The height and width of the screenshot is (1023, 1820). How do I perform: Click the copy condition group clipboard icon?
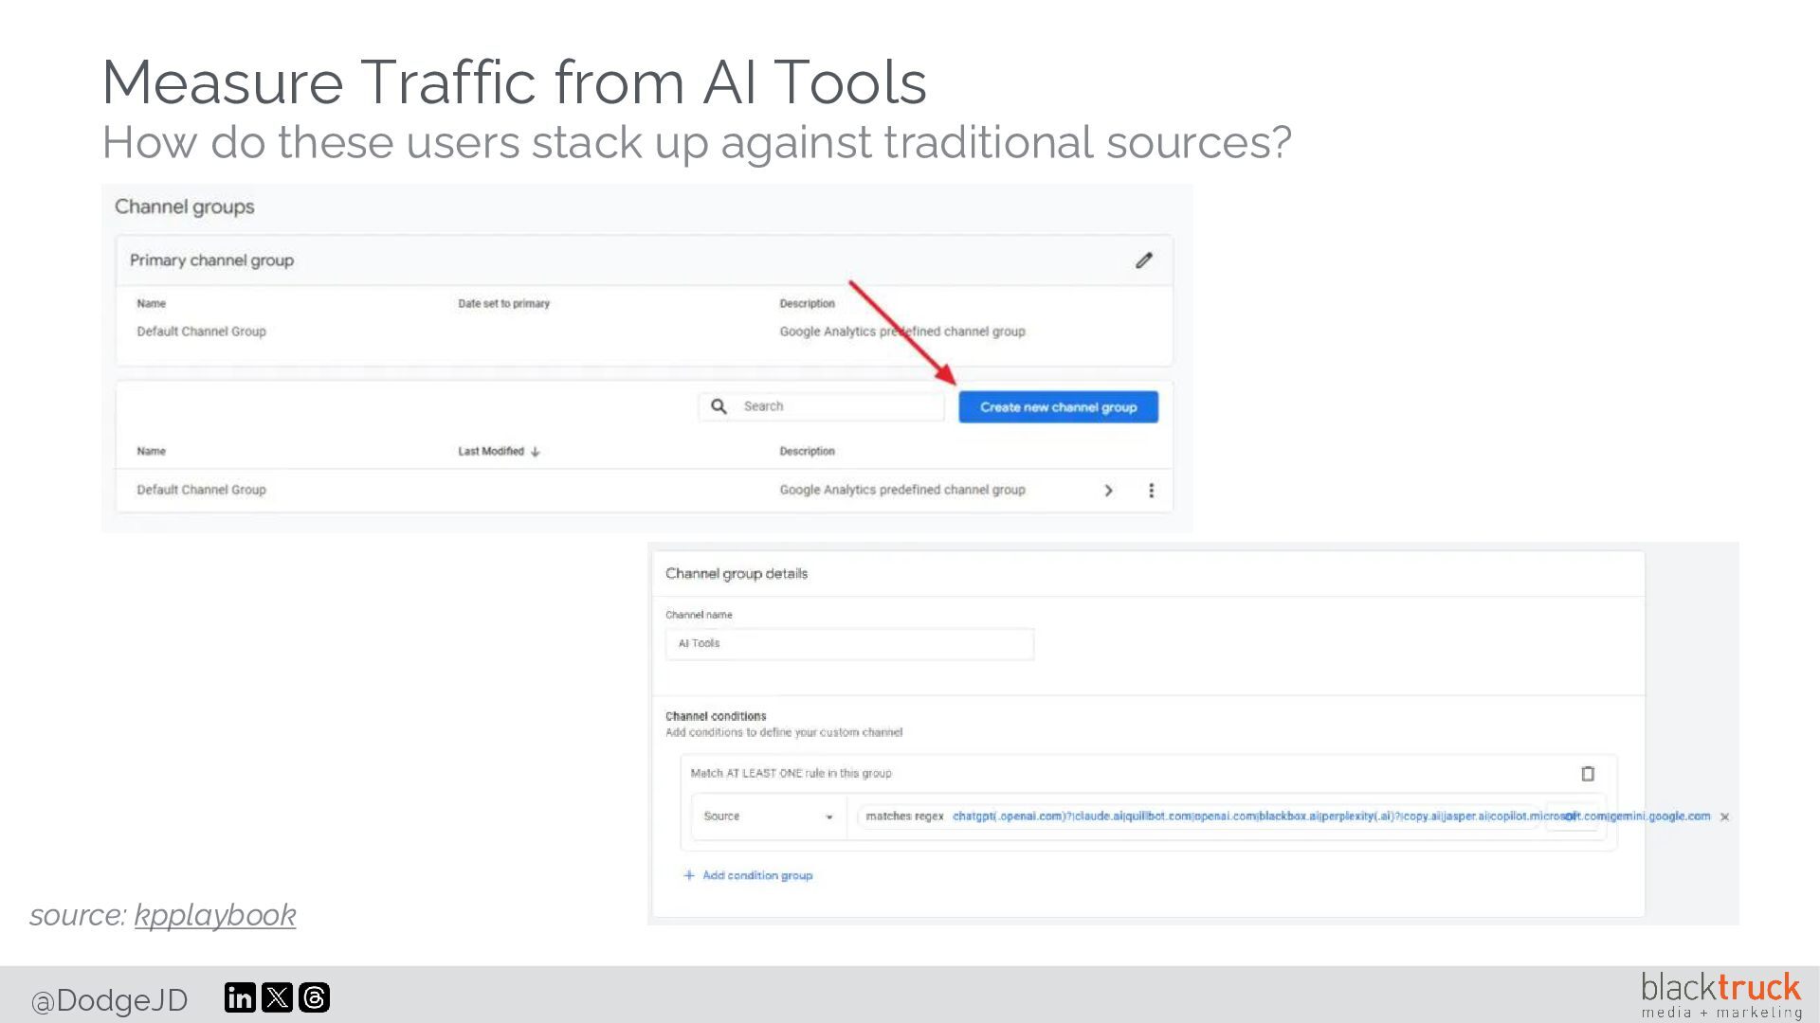click(x=1588, y=774)
